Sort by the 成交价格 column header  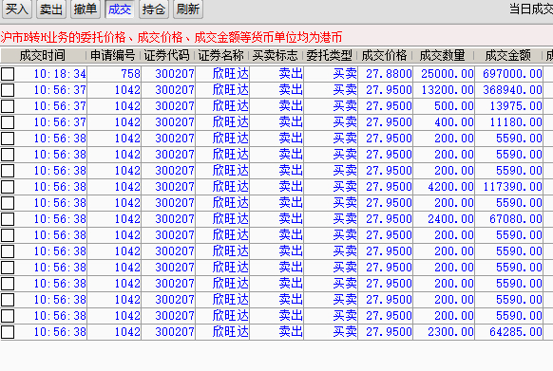coord(385,55)
